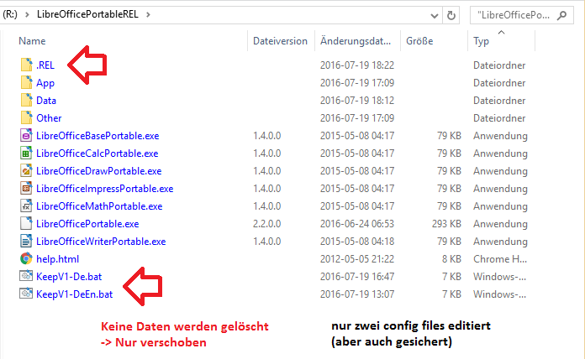Image resolution: width=585 pixels, height=359 pixels.
Task: Click the 2016-07-19 18:22 date of .REL
Action: pos(357,65)
